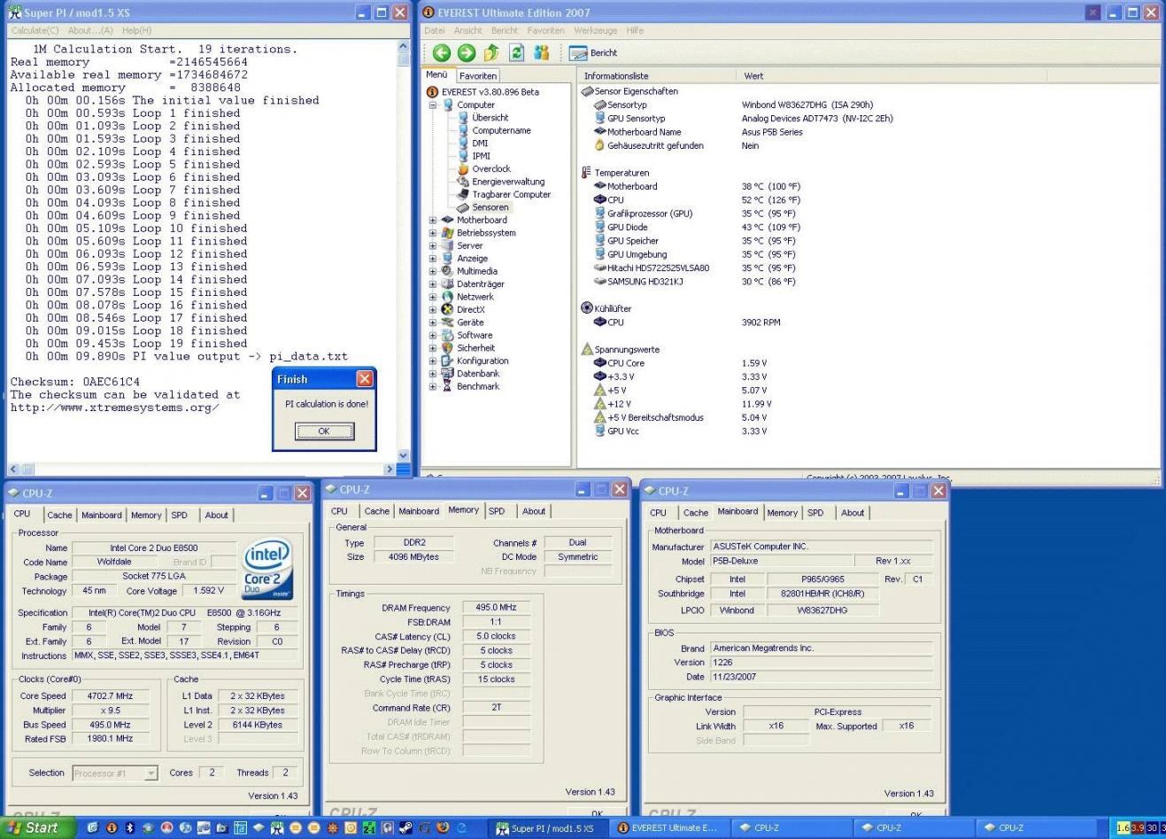Open the users icon in EVEREST toolbar
Viewport: 1166px width, 839px height.
point(541,53)
